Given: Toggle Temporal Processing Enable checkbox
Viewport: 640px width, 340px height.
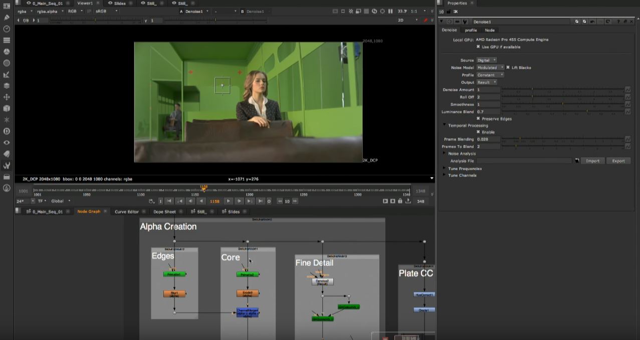Looking at the screenshot, I should coord(478,132).
